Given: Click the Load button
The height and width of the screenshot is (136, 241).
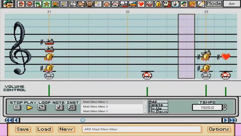Looking at the screenshot, I should pyautogui.click(x=44, y=129).
